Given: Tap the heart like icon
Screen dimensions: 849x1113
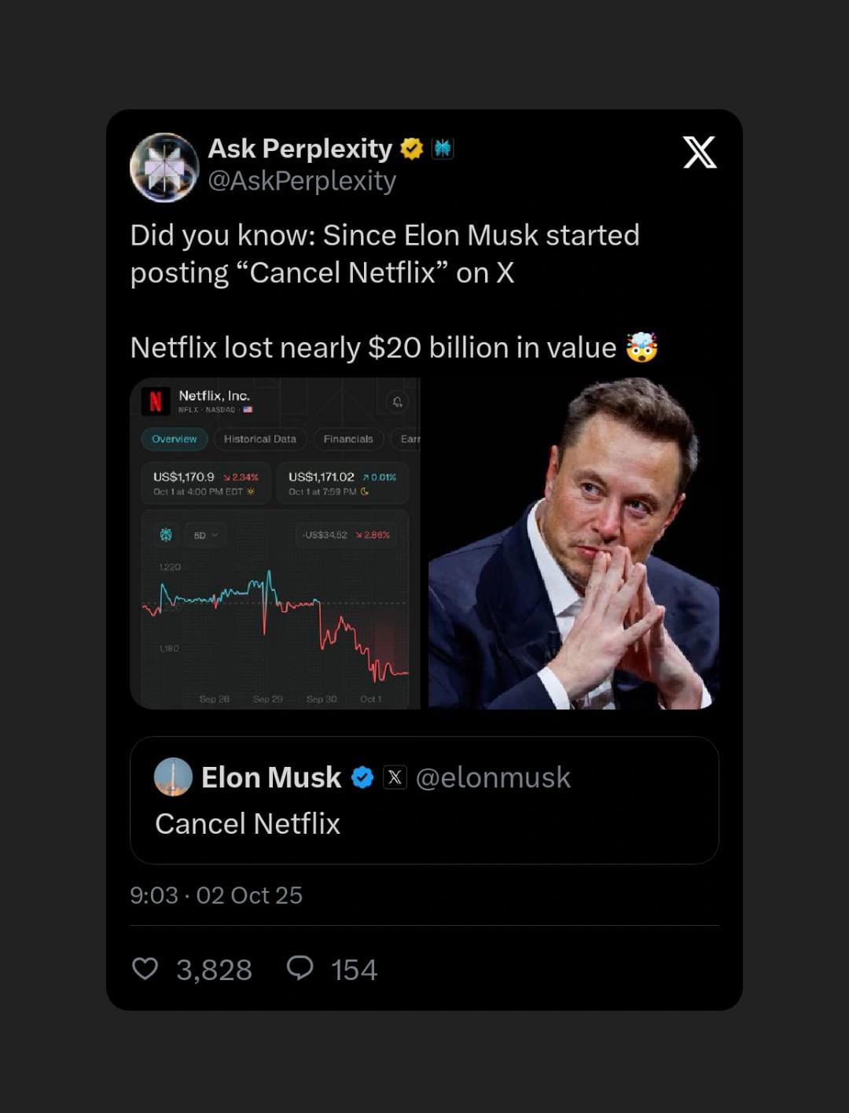Looking at the screenshot, I should (x=145, y=968).
